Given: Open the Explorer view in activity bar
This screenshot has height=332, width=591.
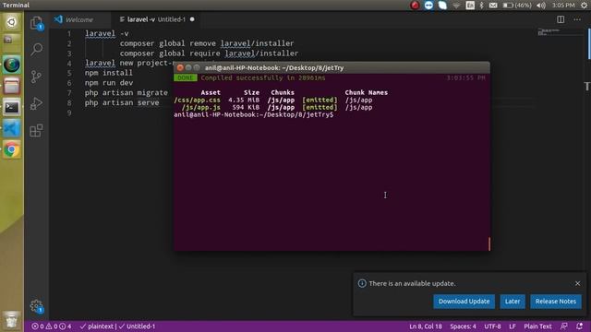Looking at the screenshot, I should [36, 23].
